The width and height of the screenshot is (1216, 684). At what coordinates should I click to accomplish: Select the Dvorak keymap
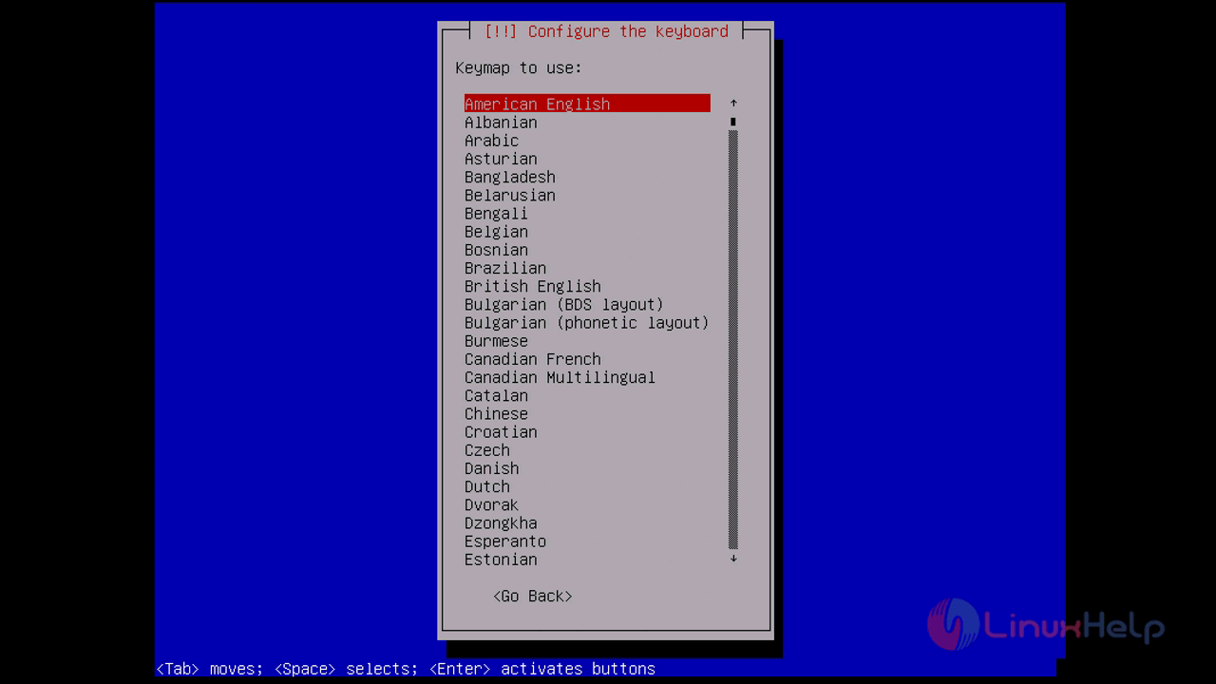coord(491,505)
